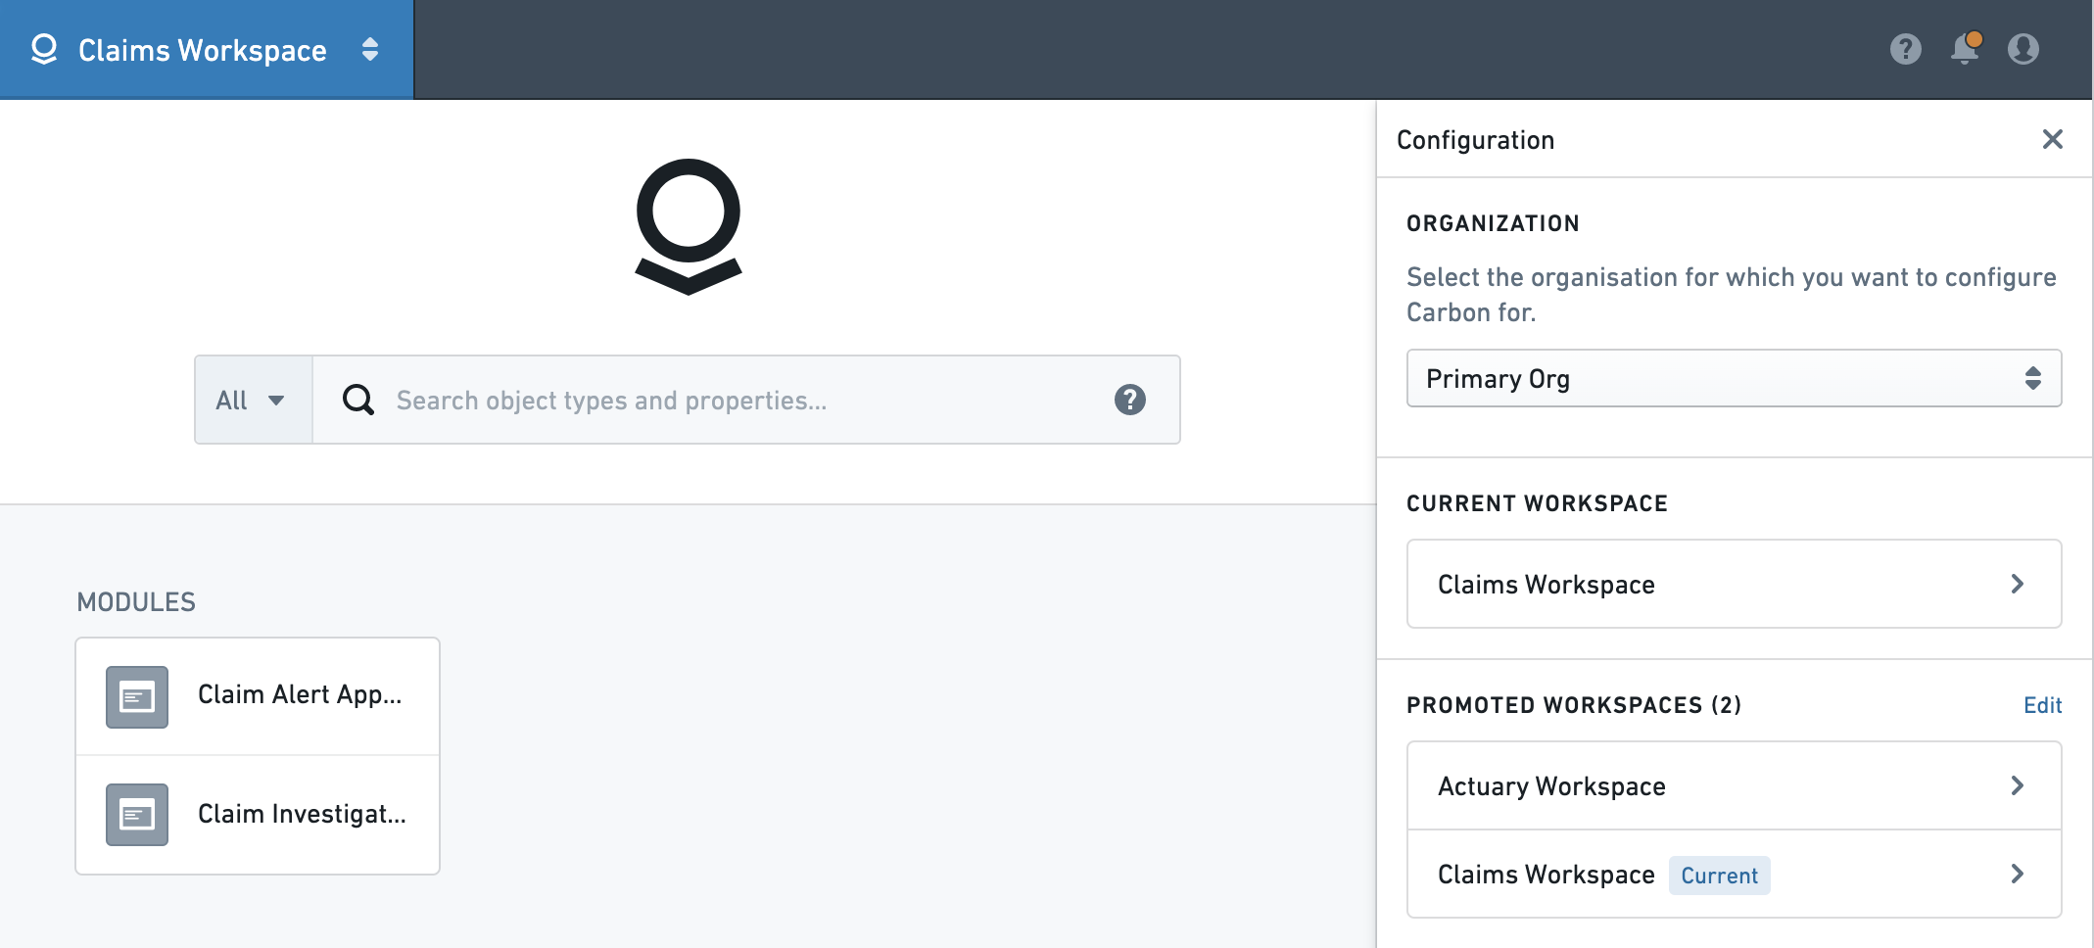This screenshot has width=2094, height=948.
Task: Open the Claim Investigat... module
Action: (x=258, y=815)
